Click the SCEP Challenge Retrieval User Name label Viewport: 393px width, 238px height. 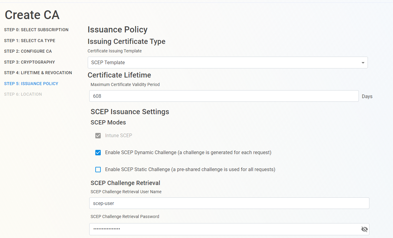(x=126, y=192)
